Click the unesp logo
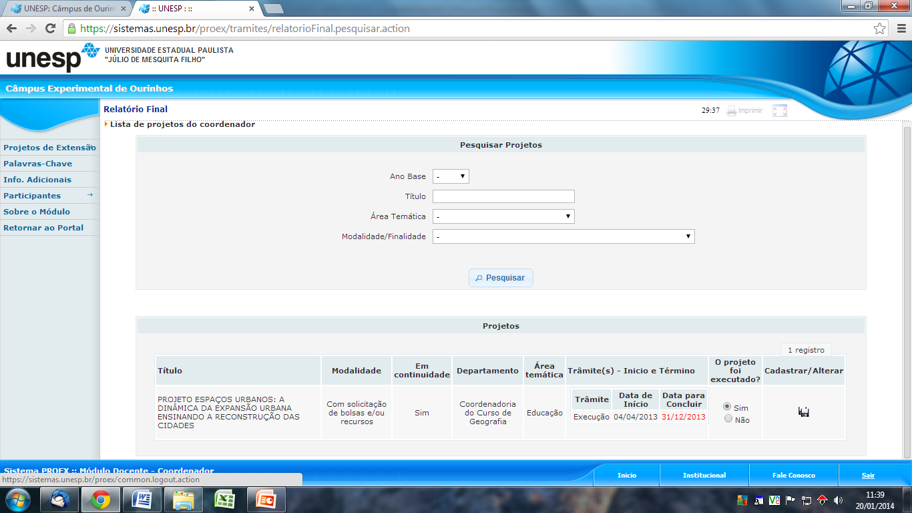 52,57
